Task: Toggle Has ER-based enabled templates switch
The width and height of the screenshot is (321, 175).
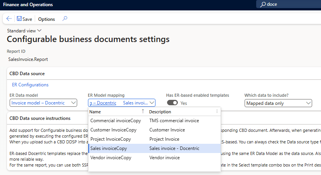Action: pos(172,103)
